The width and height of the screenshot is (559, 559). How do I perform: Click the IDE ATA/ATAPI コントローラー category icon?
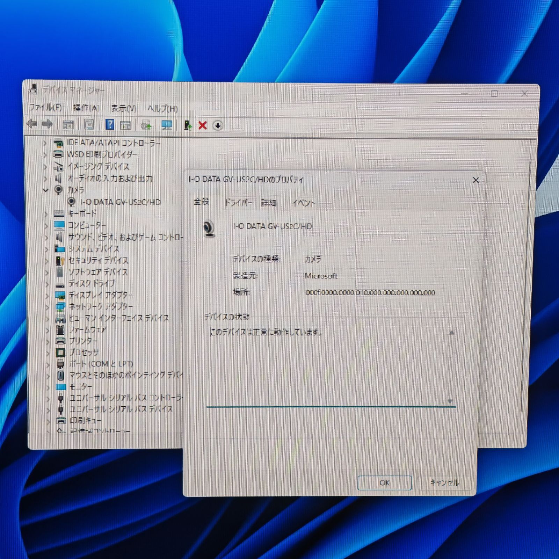point(58,143)
